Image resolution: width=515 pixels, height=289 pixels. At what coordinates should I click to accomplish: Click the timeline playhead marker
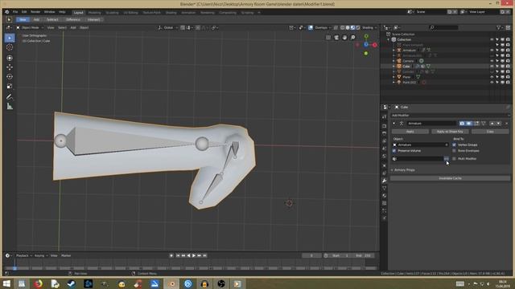tap(14, 268)
